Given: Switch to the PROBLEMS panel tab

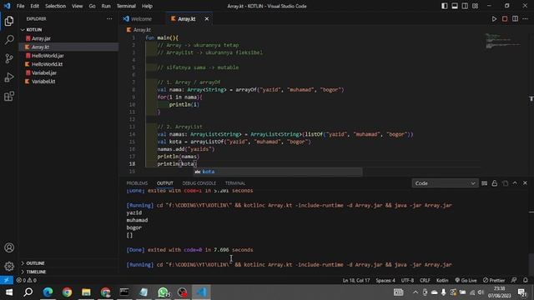Looking at the screenshot, I should point(137,183).
